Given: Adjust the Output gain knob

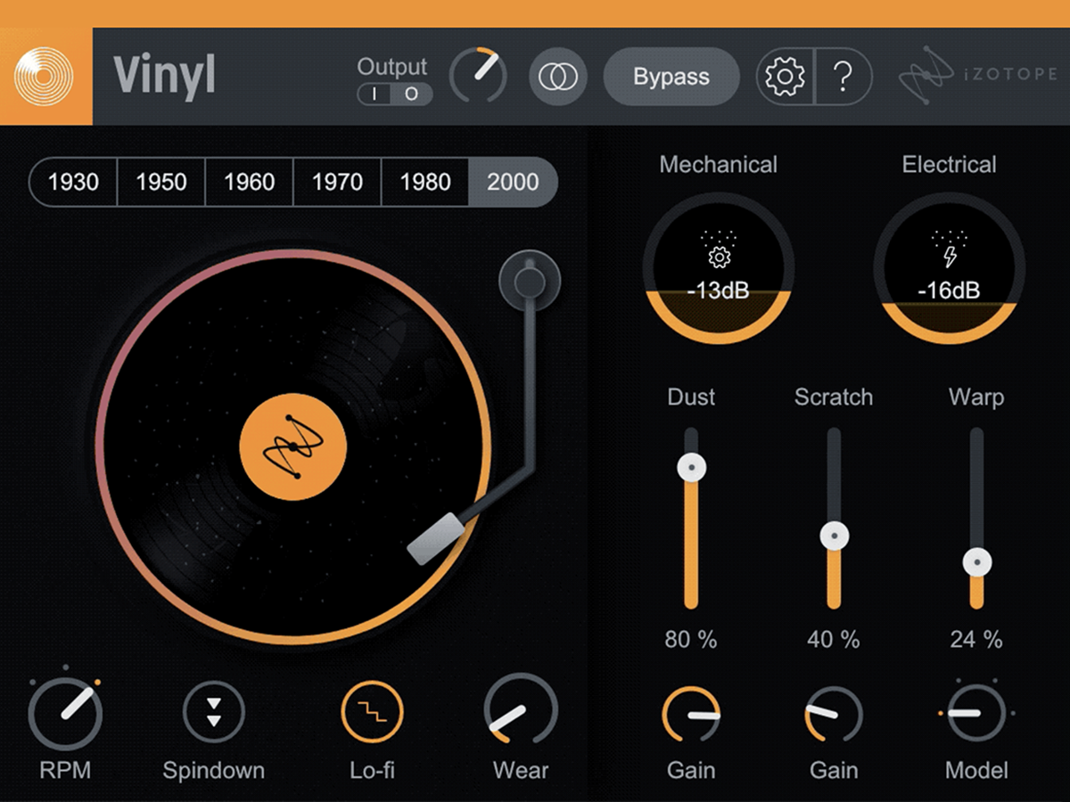Looking at the screenshot, I should [478, 76].
